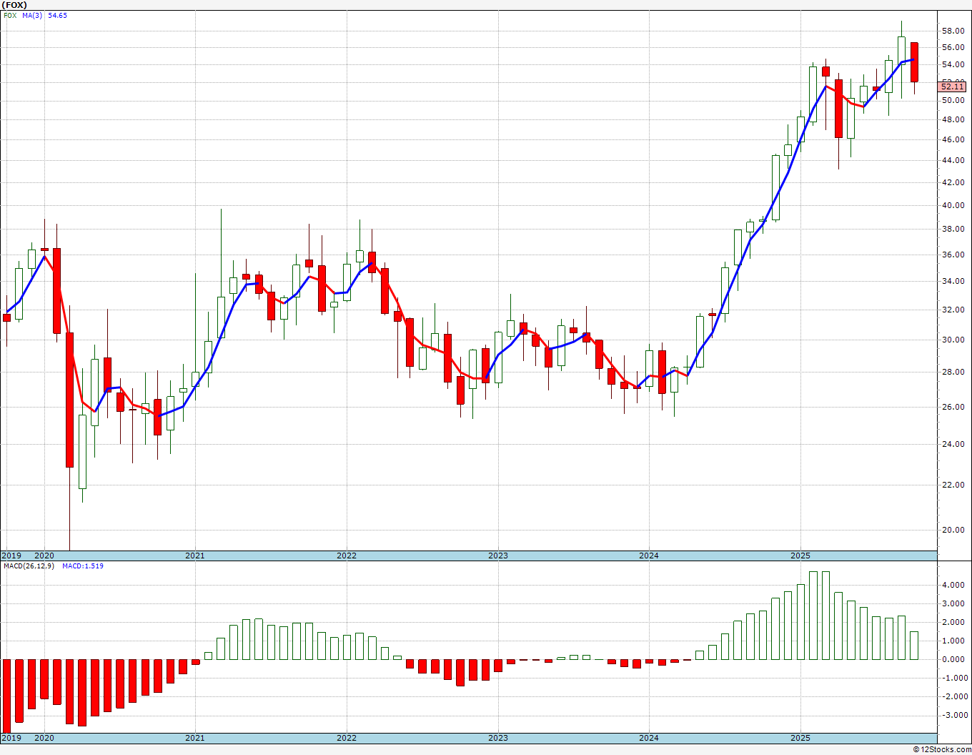972x755 pixels.
Task: Click the MACD:1.519 value label
Action: point(83,566)
